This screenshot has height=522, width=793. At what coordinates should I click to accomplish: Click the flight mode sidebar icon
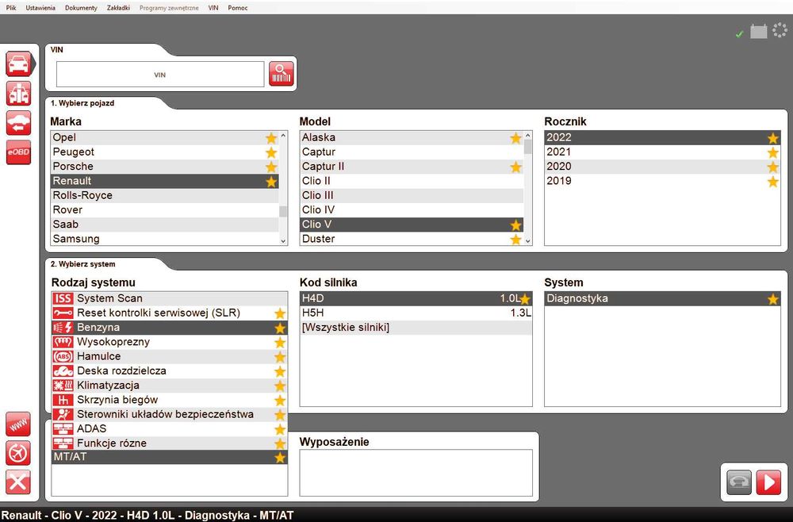[18, 453]
